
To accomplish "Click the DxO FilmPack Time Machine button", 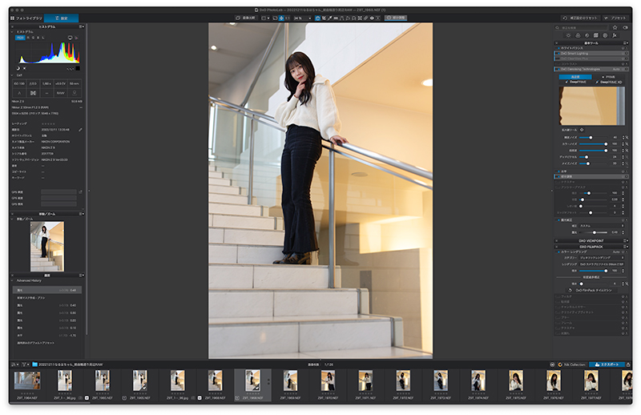I will tap(591, 290).
